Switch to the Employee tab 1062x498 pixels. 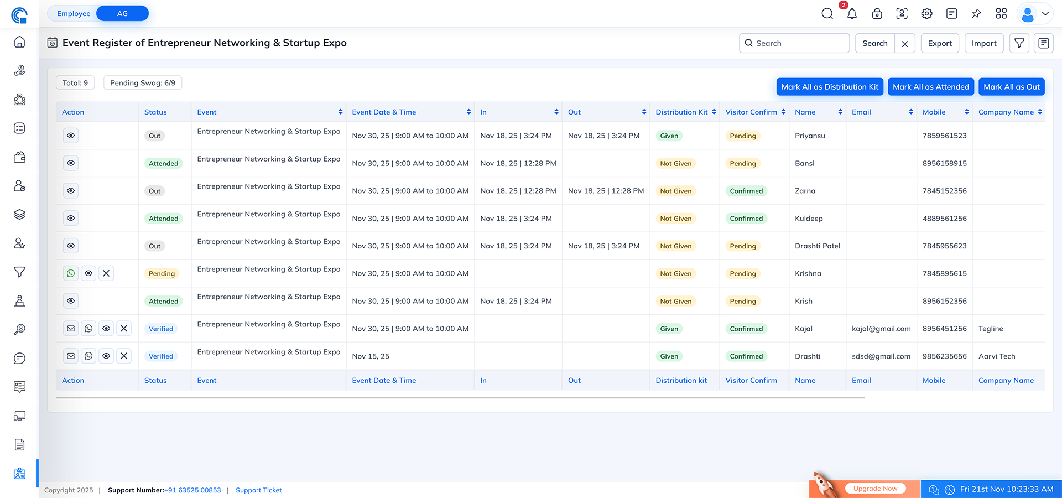[x=74, y=13]
